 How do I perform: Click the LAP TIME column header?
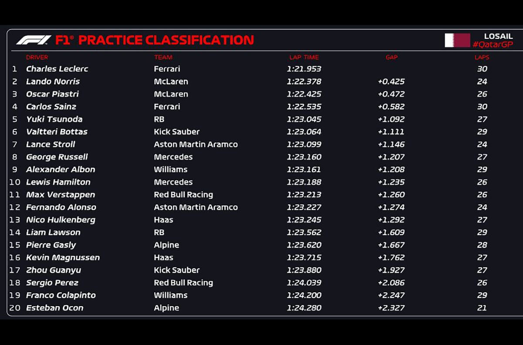tap(304, 57)
